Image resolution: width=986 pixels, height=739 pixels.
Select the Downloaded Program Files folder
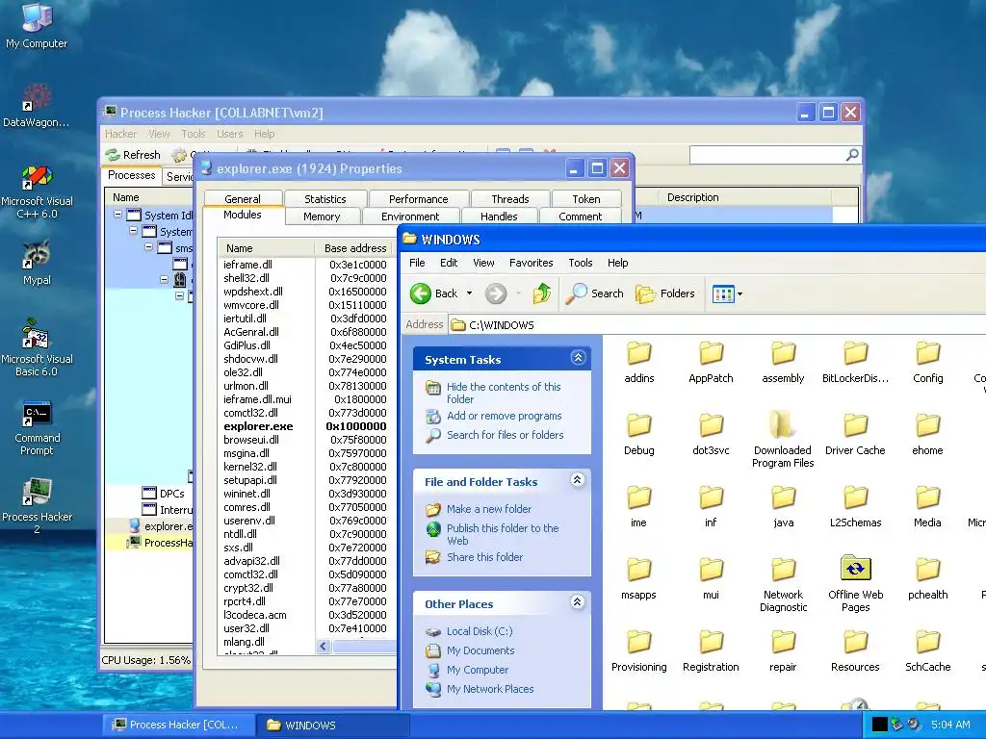point(783,439)
